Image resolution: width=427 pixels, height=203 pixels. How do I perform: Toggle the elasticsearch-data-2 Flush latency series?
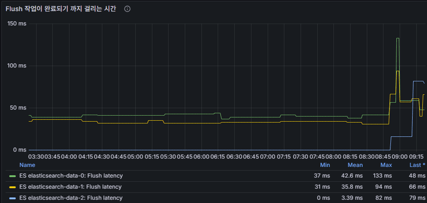point(70,198)
